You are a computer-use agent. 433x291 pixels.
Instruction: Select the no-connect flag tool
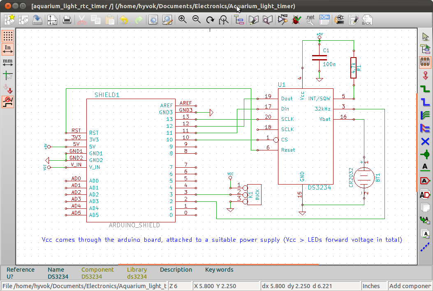point(425,141)
